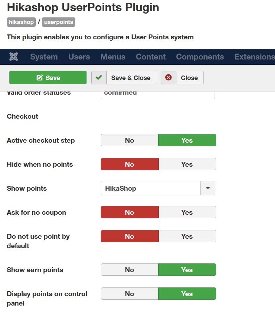Click the Joomla logo icon
Viewport: 275px width, 324px height.
click(14, 57)
